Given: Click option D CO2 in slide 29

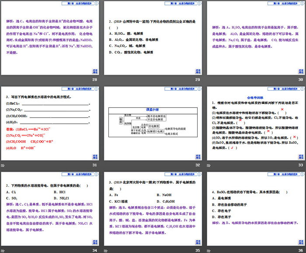Looking at the screenshot, I should 131,52.
